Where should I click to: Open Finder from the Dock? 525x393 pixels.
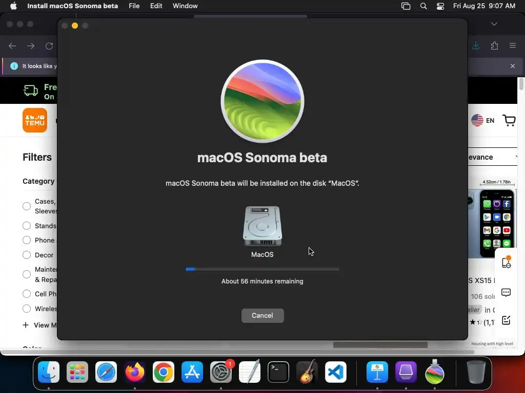[x=49, y=372]
